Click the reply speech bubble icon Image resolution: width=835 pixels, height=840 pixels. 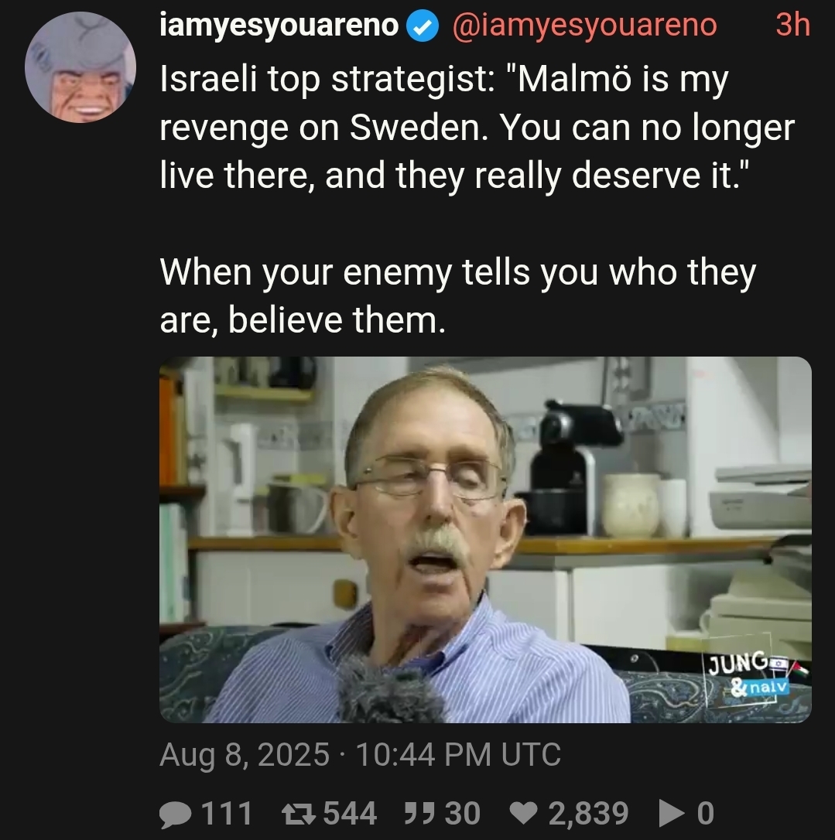(176, 814)
